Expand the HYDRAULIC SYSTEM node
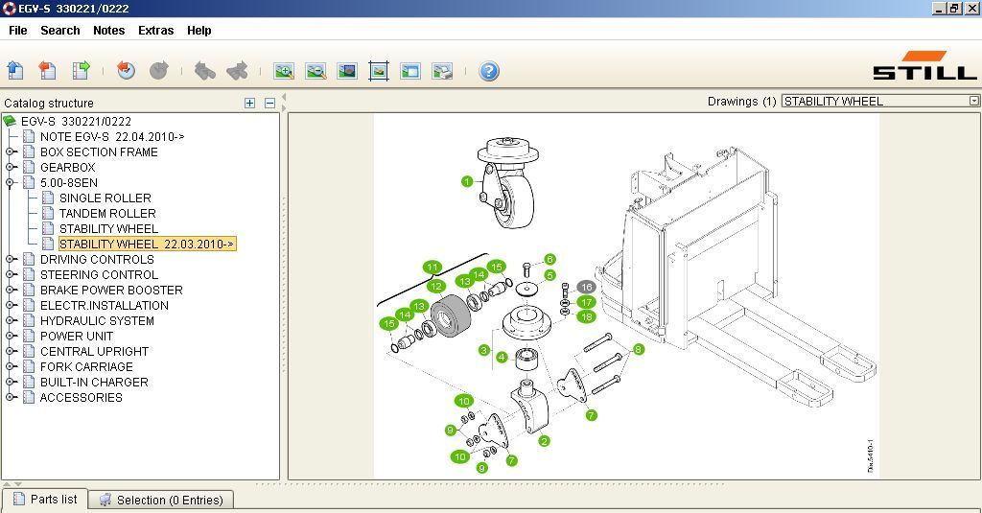The width and height of the screenshot is (982, 513). pos(10,320)
